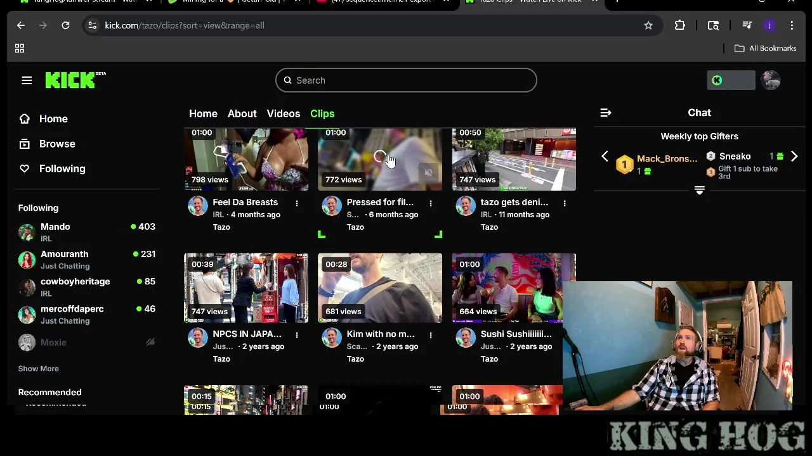Click the Recommended section heading
This screenshot has height=456, width=812.
pos(50,392)
